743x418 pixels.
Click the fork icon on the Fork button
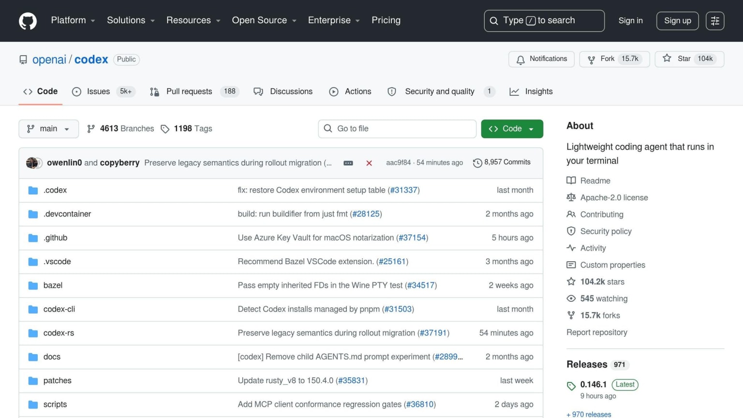(591, 60)
